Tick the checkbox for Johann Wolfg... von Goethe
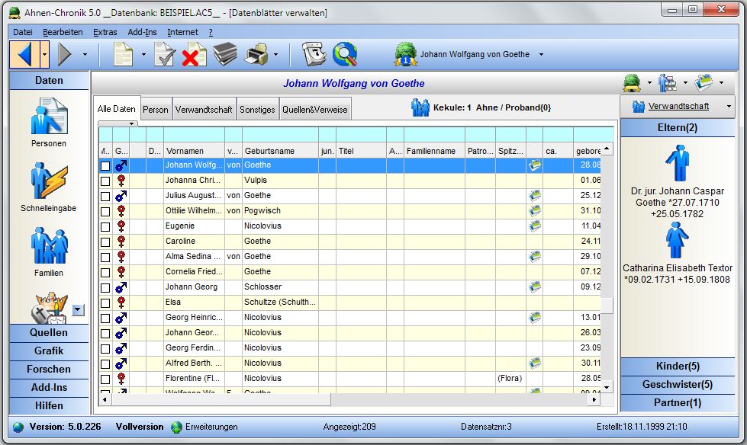Image resolution: width=747 pixels, height=445 pixels. tap(105, 166)
